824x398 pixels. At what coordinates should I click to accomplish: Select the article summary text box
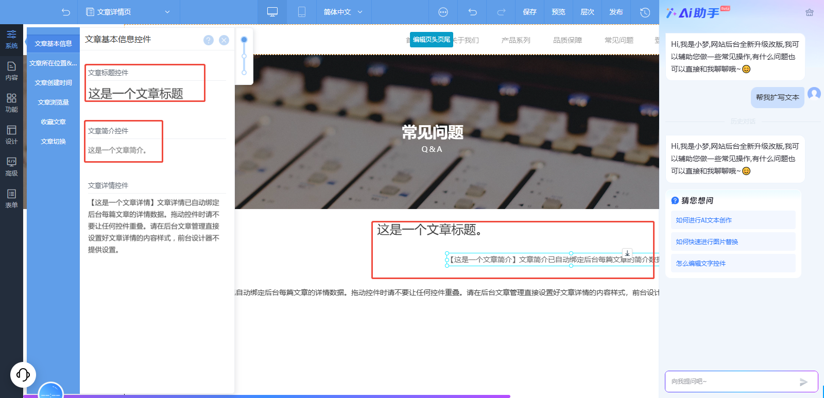click(x=553, y=259)
